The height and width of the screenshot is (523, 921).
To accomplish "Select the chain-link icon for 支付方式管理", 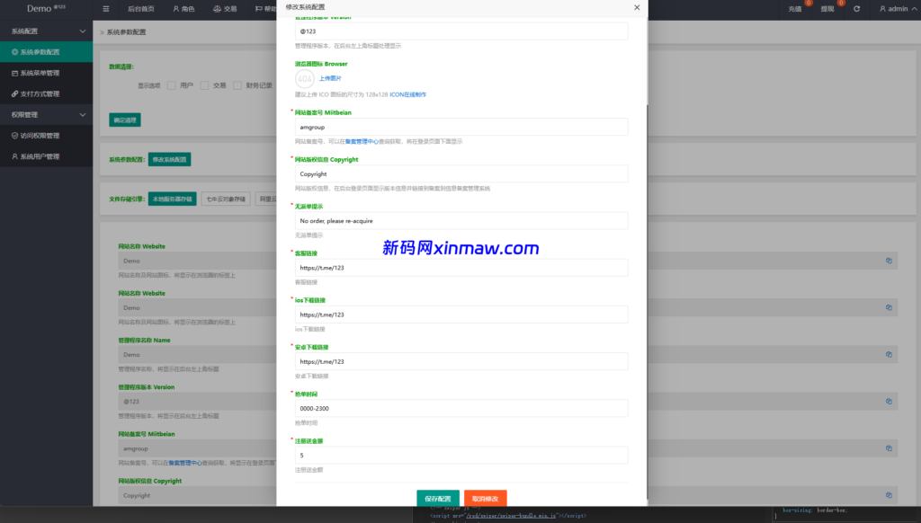I will 14,94.
